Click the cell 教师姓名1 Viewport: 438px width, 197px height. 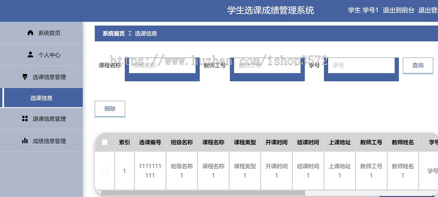tap(403, 171)
